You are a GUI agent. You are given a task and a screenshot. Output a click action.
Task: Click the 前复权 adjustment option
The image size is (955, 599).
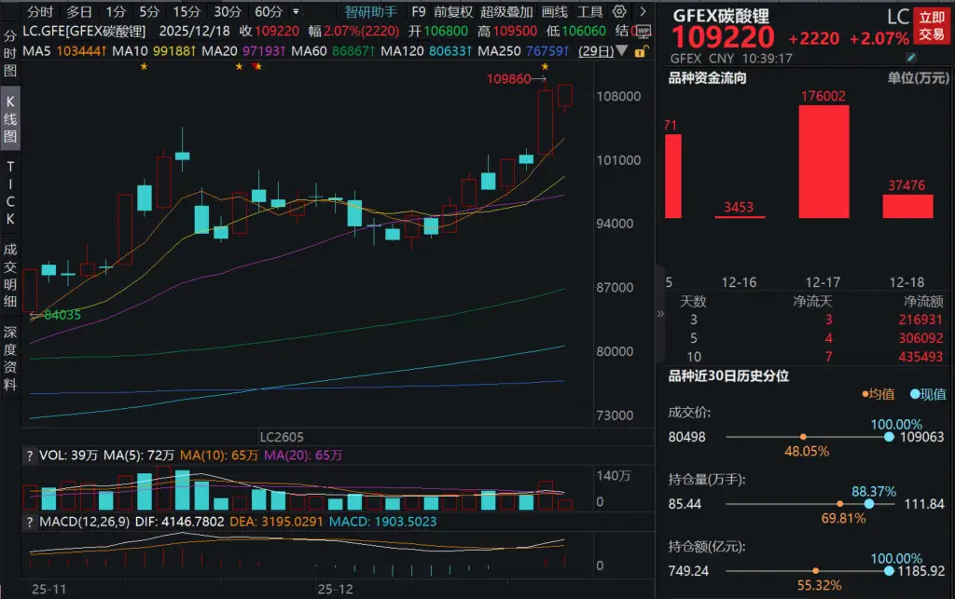click(454, 11)
